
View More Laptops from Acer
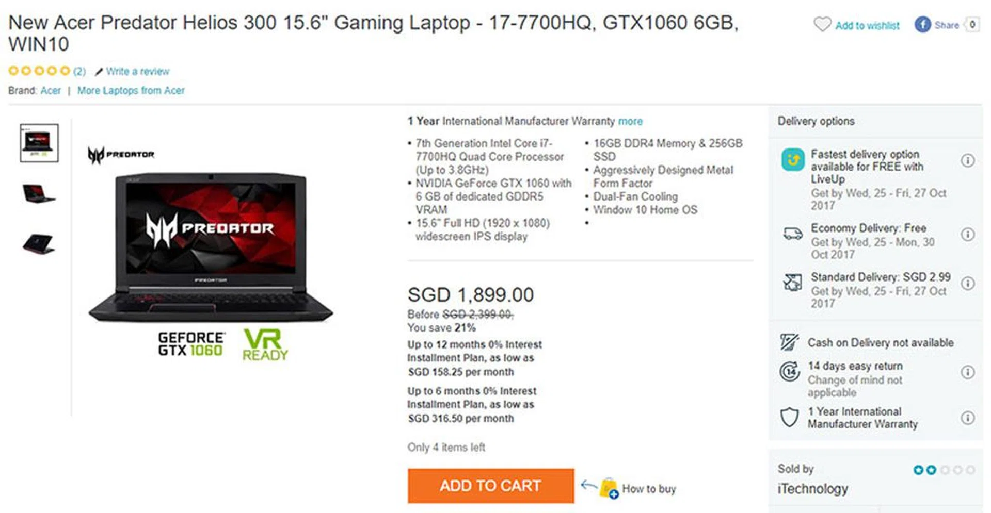[131, 91]
